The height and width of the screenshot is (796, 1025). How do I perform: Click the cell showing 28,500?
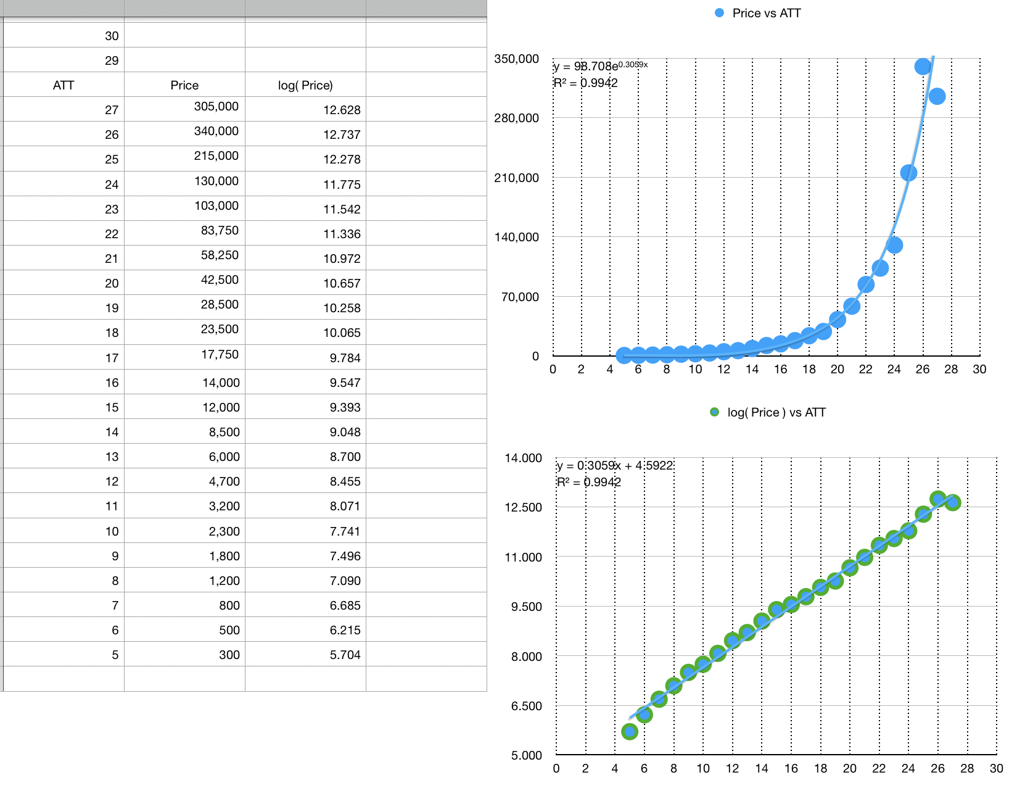click(184, 307)
